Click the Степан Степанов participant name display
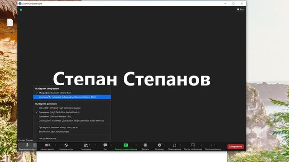289x162 pixels. point(131,79)
